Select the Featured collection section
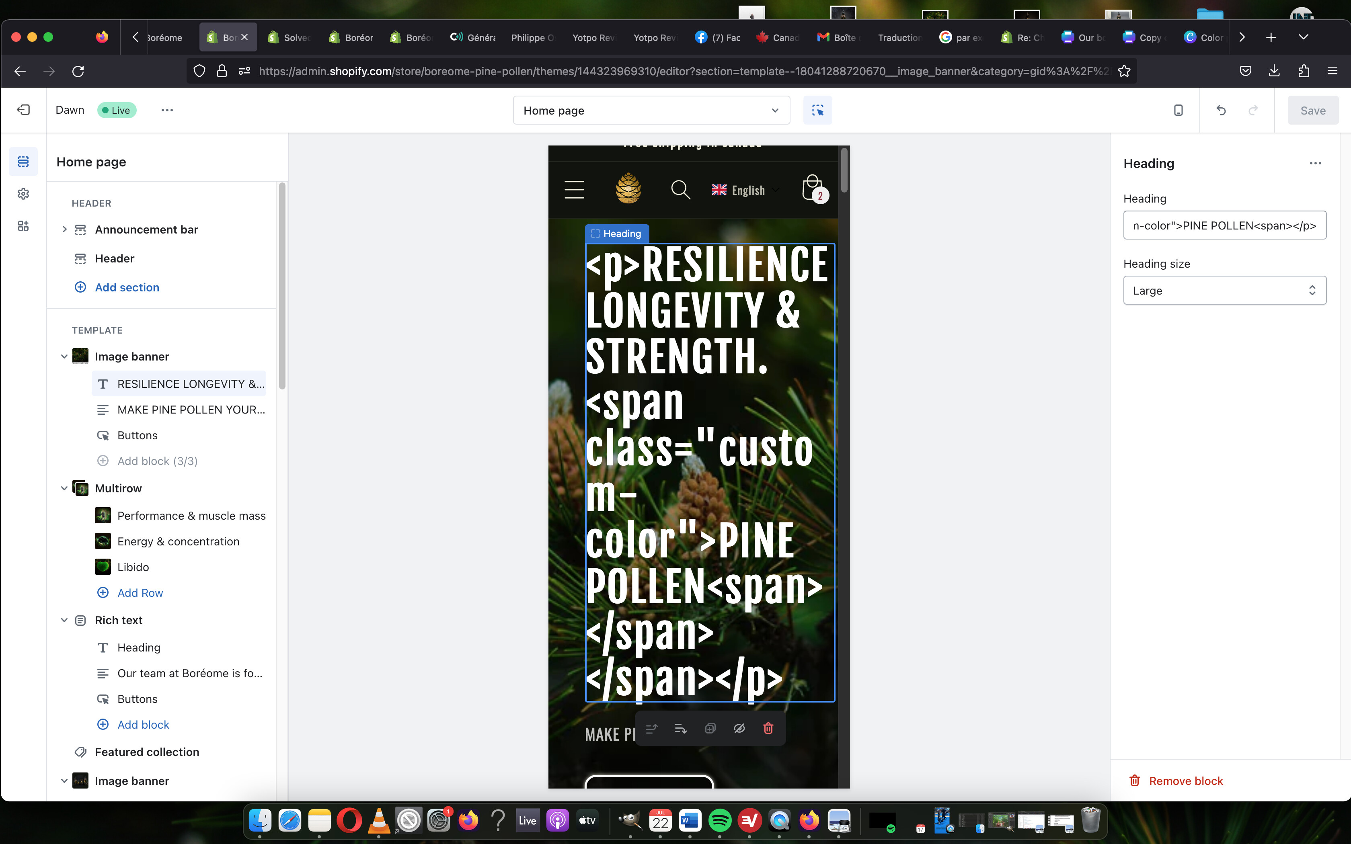 [x=147, y=752]
